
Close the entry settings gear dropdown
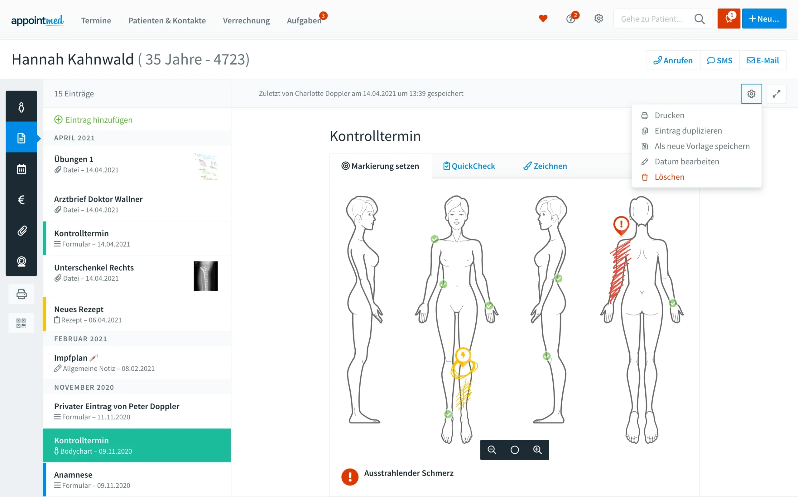pos(751,94)
